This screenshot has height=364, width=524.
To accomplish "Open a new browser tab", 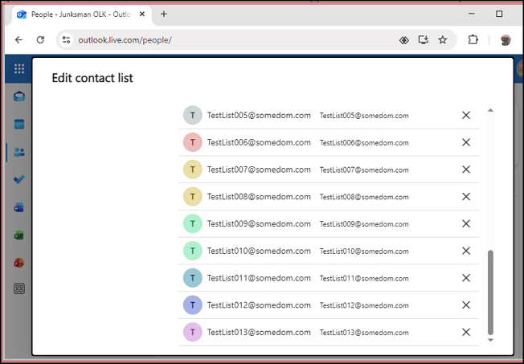I will pos(164,14).
